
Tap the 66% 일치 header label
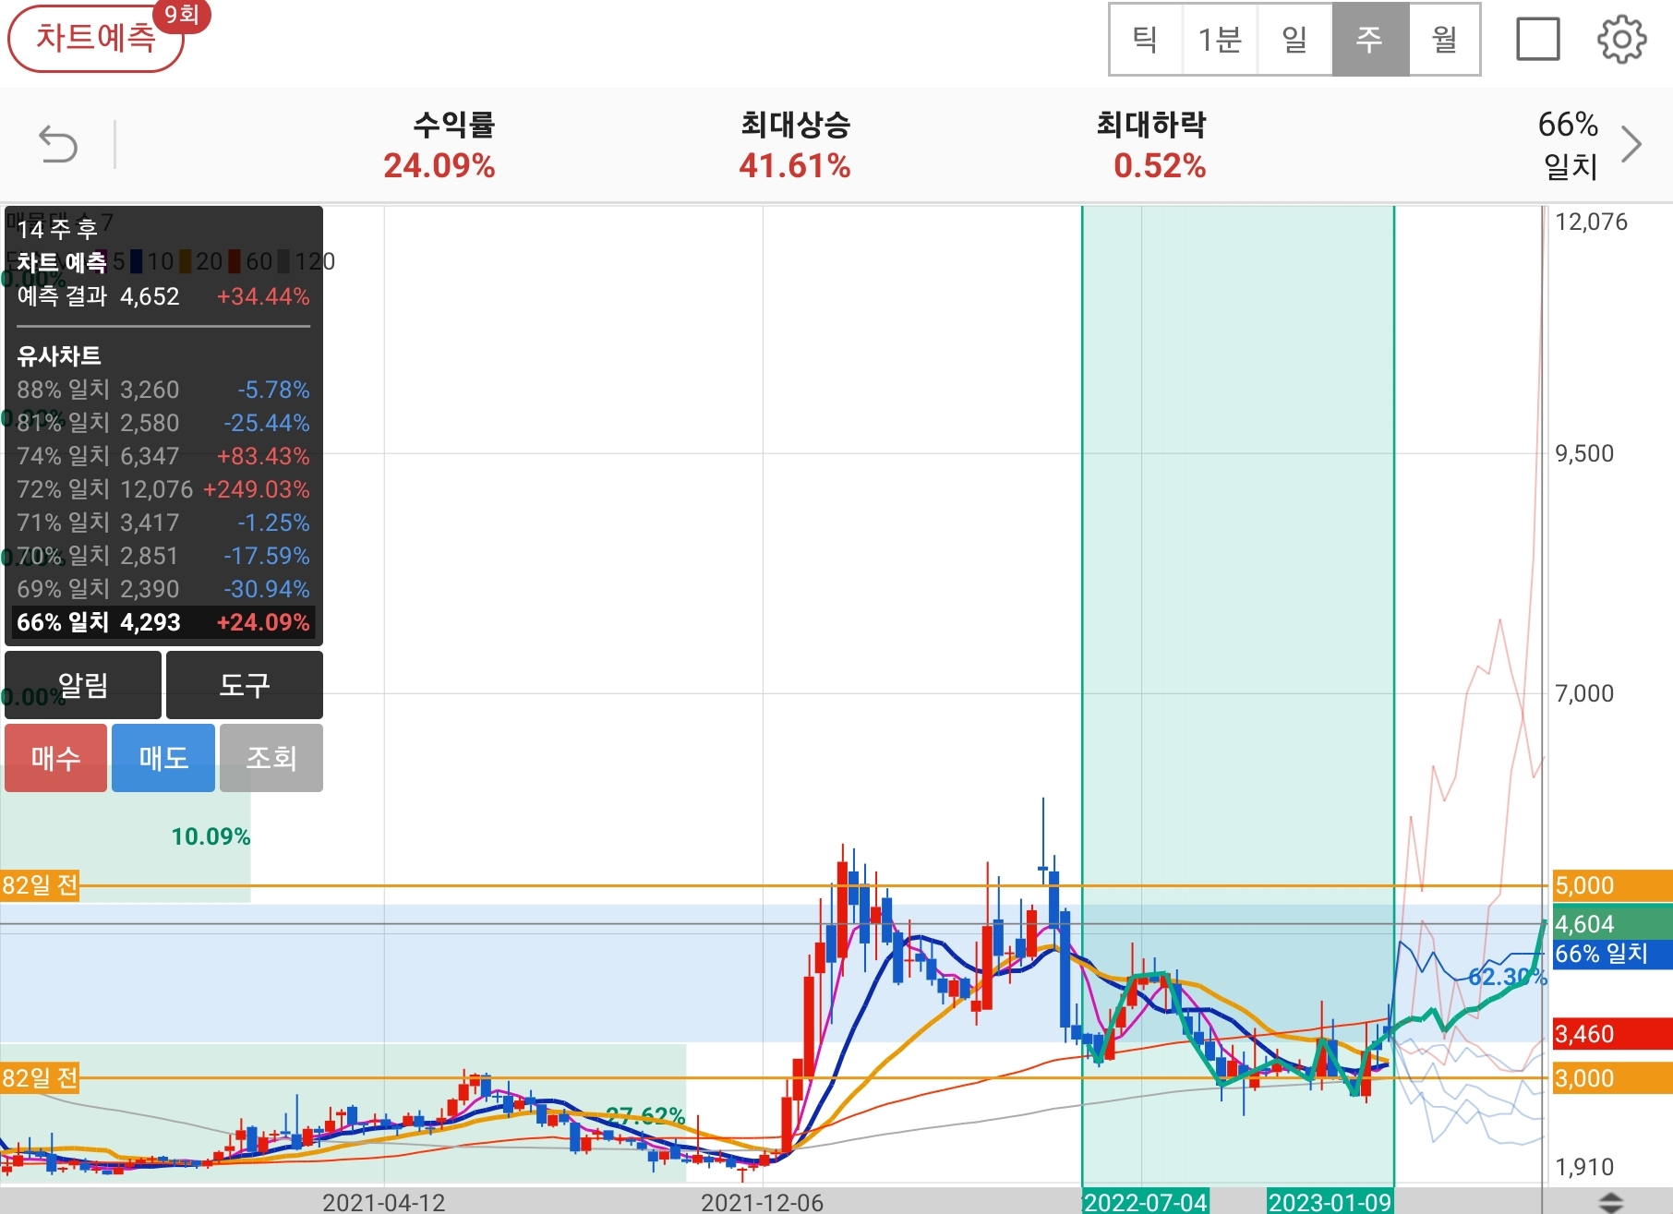(x=1569, y=145)
